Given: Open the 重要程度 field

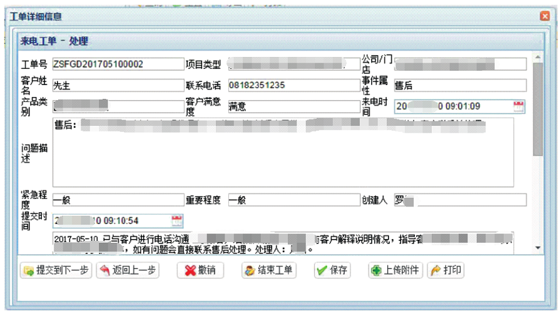Looking at the screenshot, I should click(292, 200).
